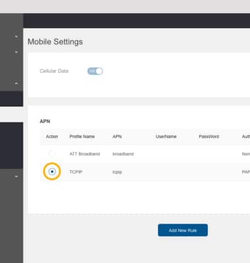Expand the second sidebar section down arrow
Screen dimensions: 250x263
point(16,52)
